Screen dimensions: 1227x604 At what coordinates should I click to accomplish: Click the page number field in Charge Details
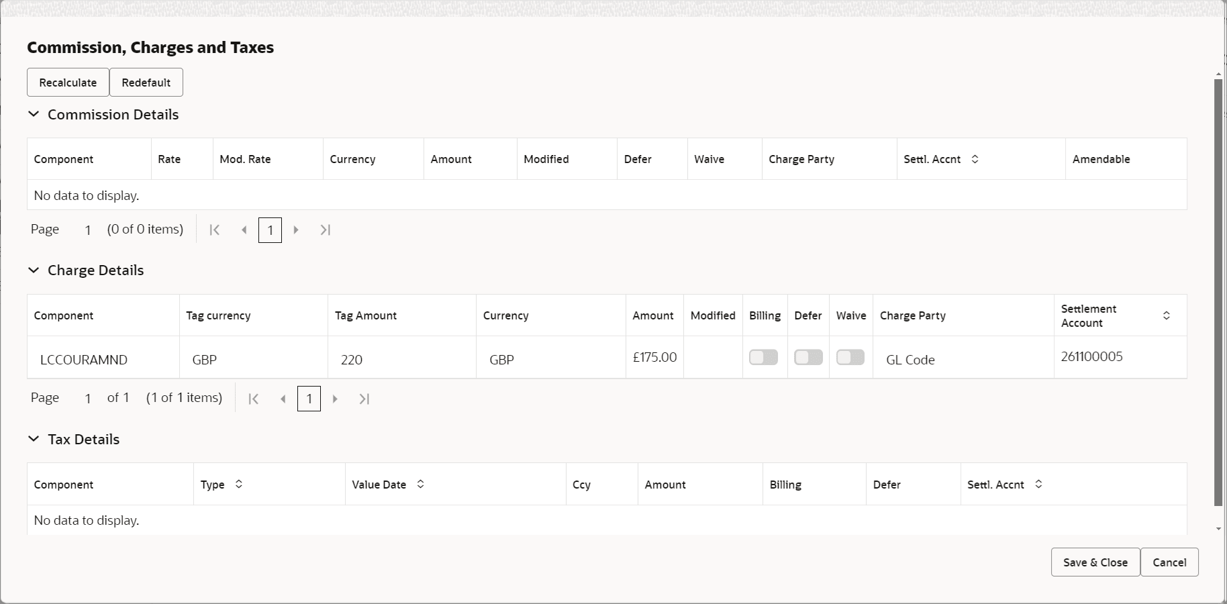pos(309,398)
